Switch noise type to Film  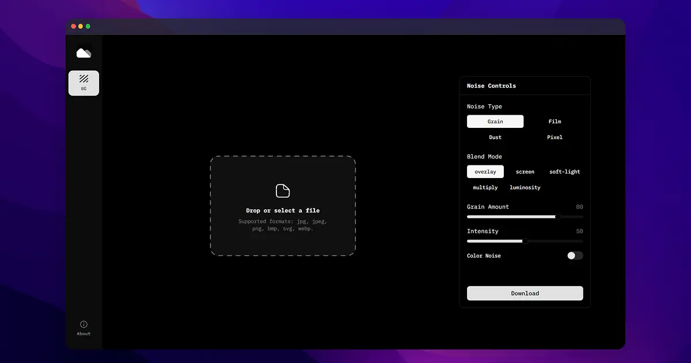pos(555,122)
